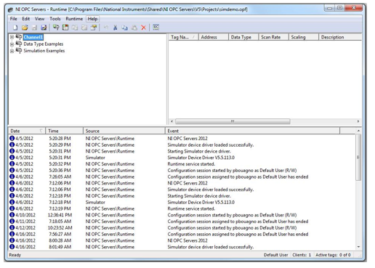The height and width of the screenshot is (268, 375).
Task: Click the Event column header
Action: 252,131
